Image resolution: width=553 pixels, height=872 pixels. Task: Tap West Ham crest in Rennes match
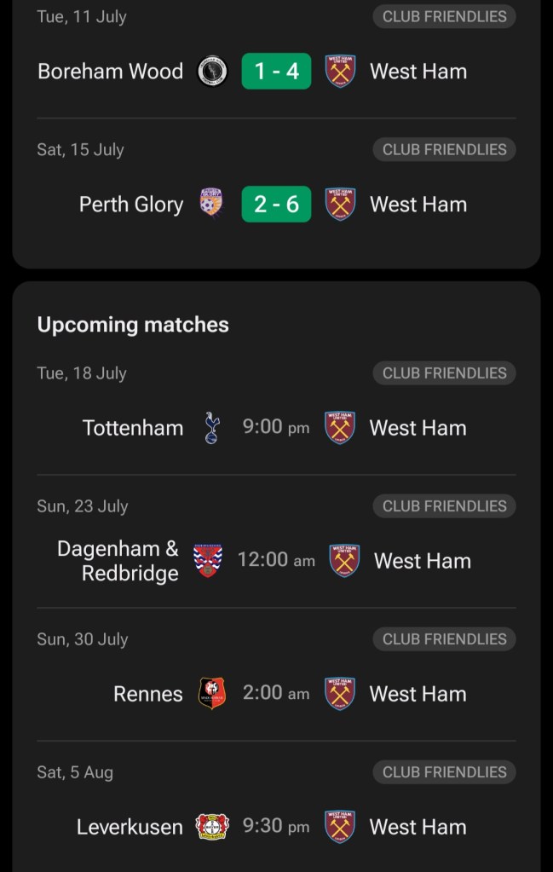tap(340, 694)
